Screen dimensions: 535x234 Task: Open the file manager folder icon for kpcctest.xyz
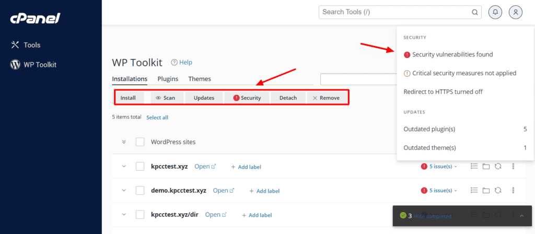point(486,167)
